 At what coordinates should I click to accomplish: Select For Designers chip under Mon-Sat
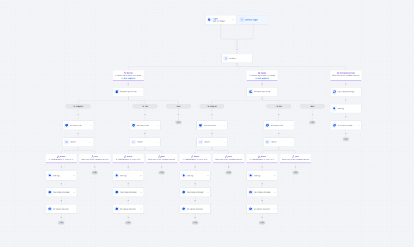78,106
